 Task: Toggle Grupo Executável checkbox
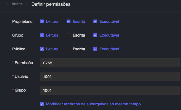click(x=95, y=35)
